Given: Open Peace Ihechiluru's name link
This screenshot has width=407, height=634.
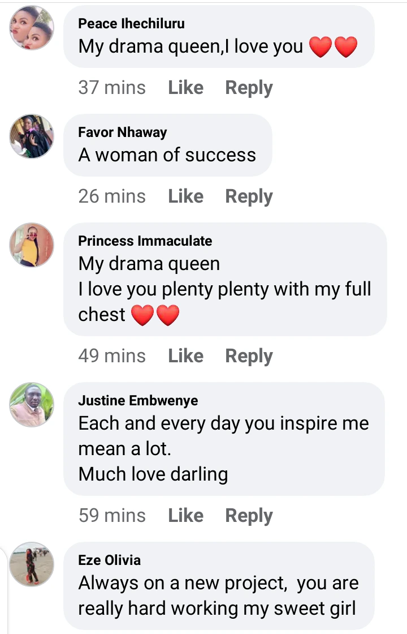Looking at the screenshot, I should pyautogui.click(x=131, y=24).
